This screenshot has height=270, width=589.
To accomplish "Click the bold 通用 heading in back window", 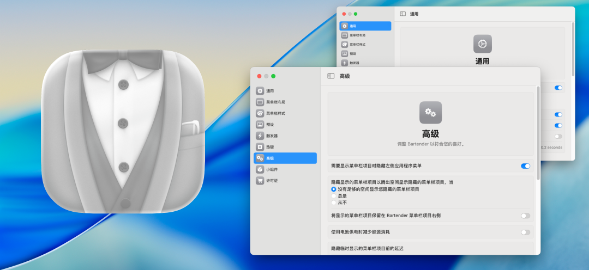I will pos(482,62).
